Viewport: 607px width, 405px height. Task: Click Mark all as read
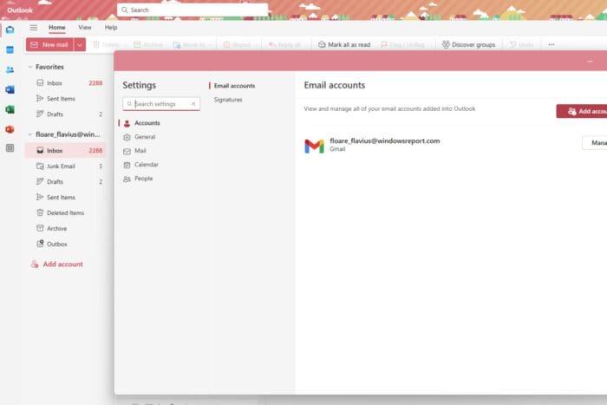(344, 45)
